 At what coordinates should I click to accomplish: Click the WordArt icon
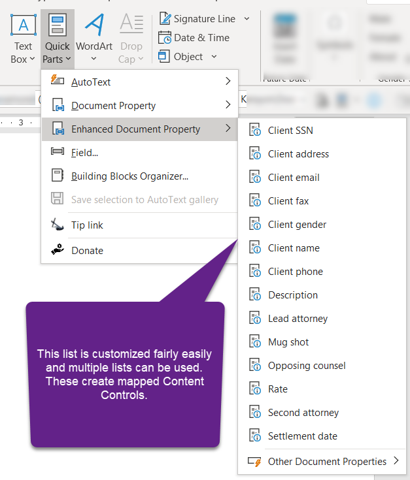94,25
